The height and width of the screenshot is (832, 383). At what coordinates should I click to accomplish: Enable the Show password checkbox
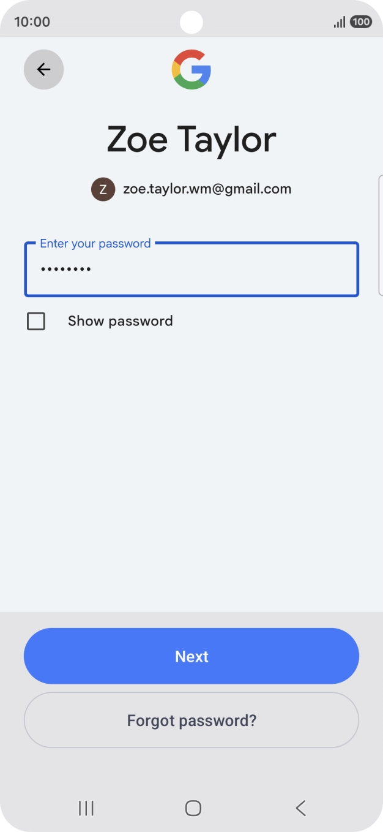[x=36, y=321]
